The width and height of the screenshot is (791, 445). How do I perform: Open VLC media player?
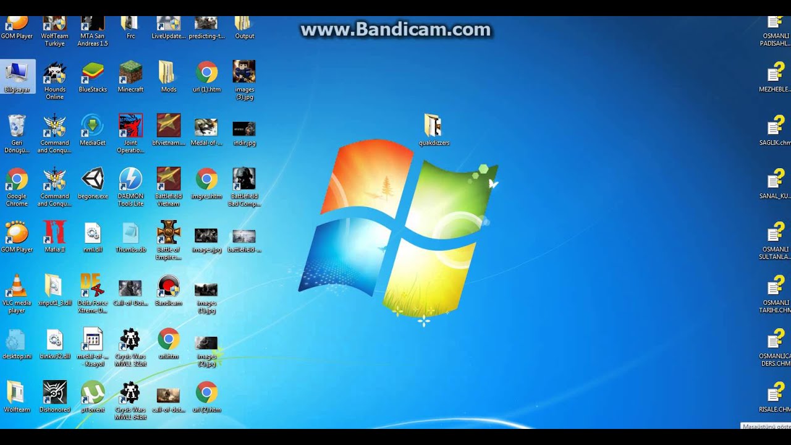tap(17, 294)
